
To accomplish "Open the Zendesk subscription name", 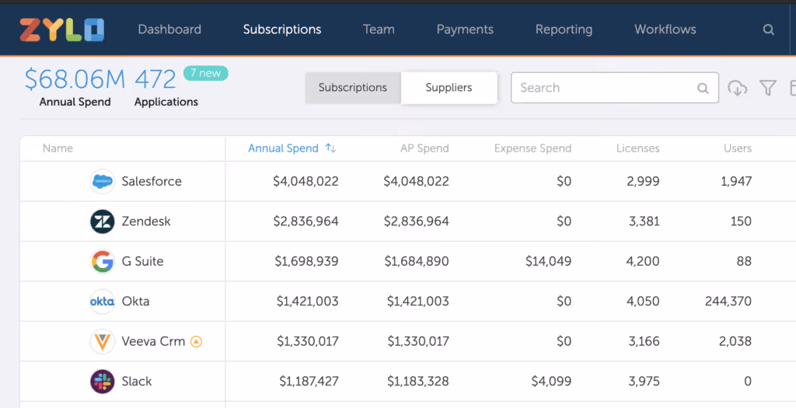I will [x=145, y=221].
